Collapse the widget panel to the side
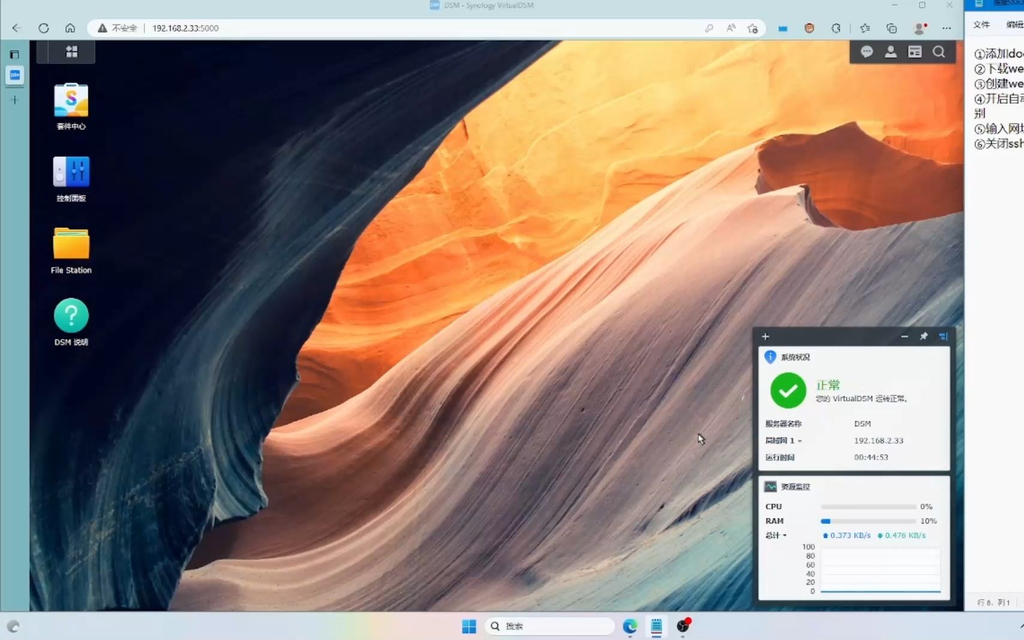The width and height of the screenshot is (1024, 640). tap(942, 336)
